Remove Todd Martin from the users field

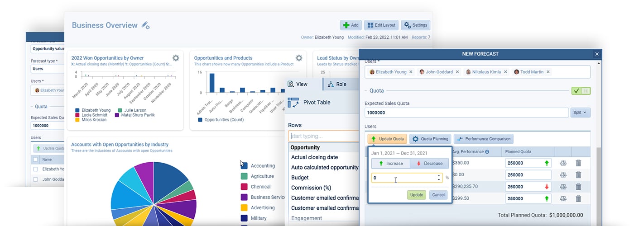[x=548, y=72]
